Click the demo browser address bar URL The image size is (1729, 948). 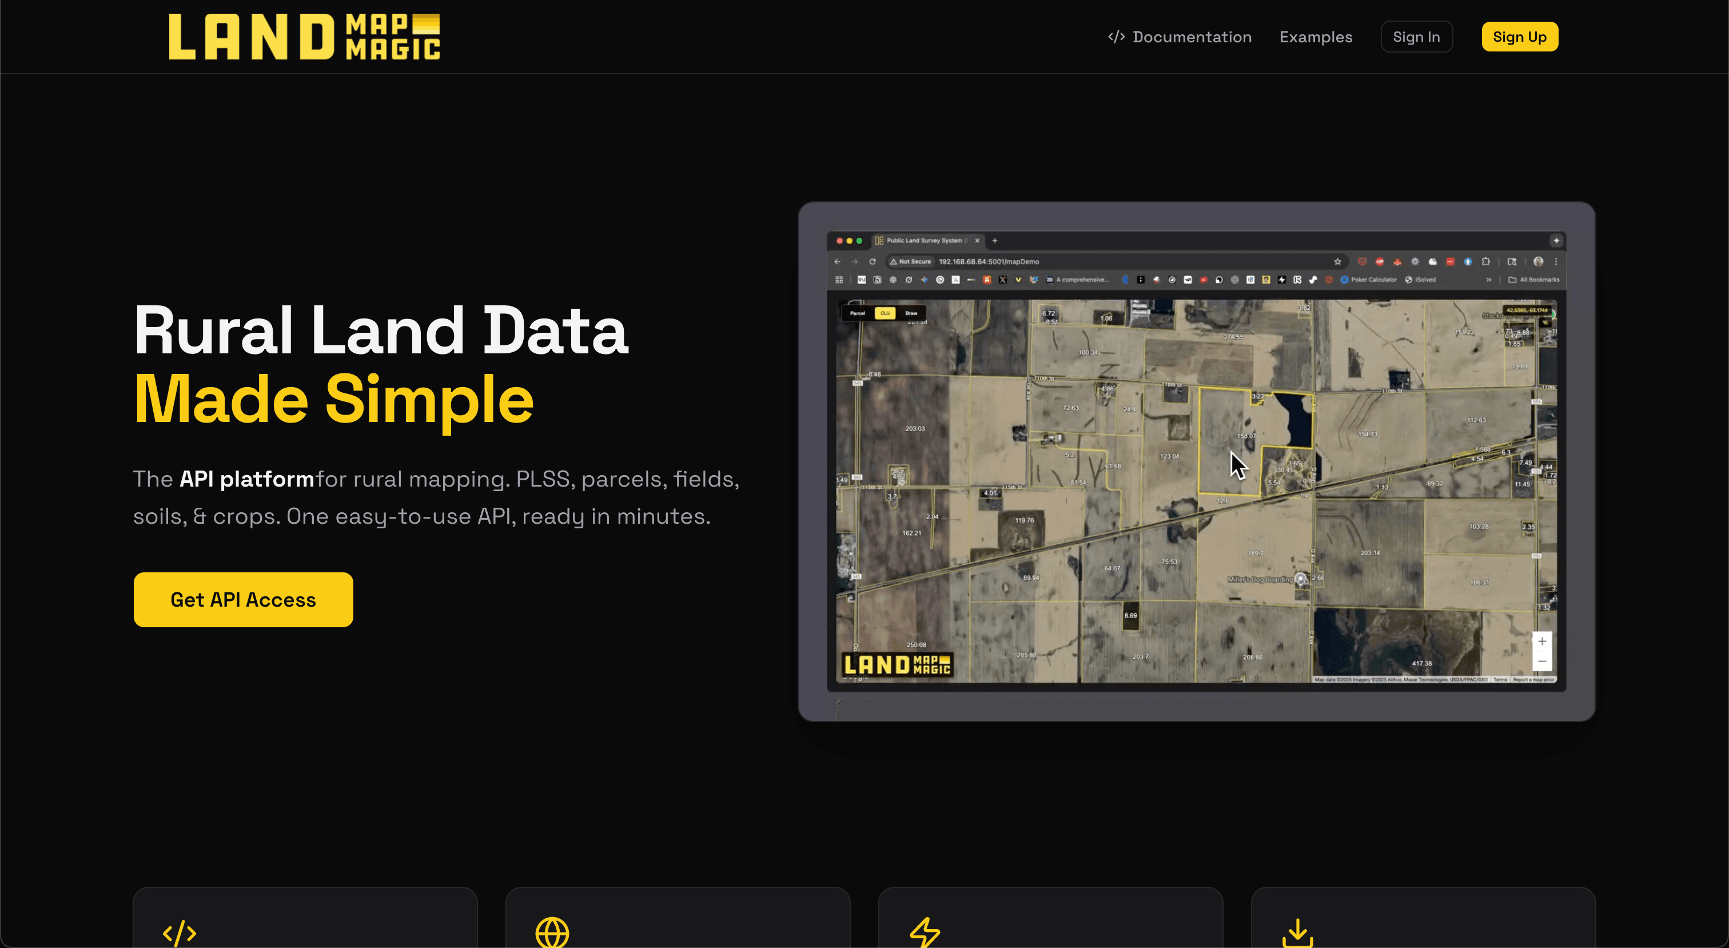[x=989, y=262]
